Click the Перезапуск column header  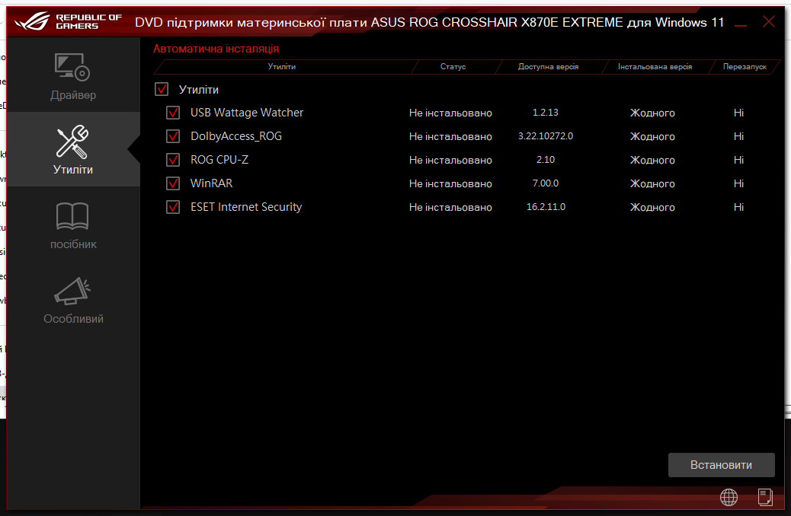pos(745,66)
